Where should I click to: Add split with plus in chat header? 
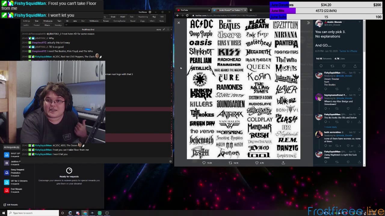171,29
